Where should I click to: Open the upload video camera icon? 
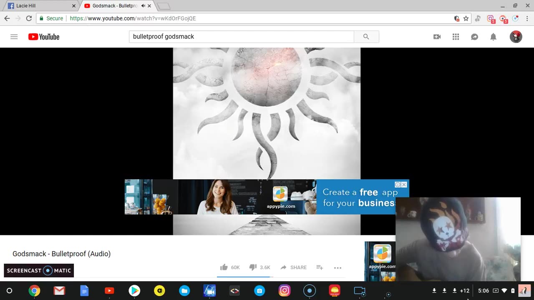tap(437, 37)
